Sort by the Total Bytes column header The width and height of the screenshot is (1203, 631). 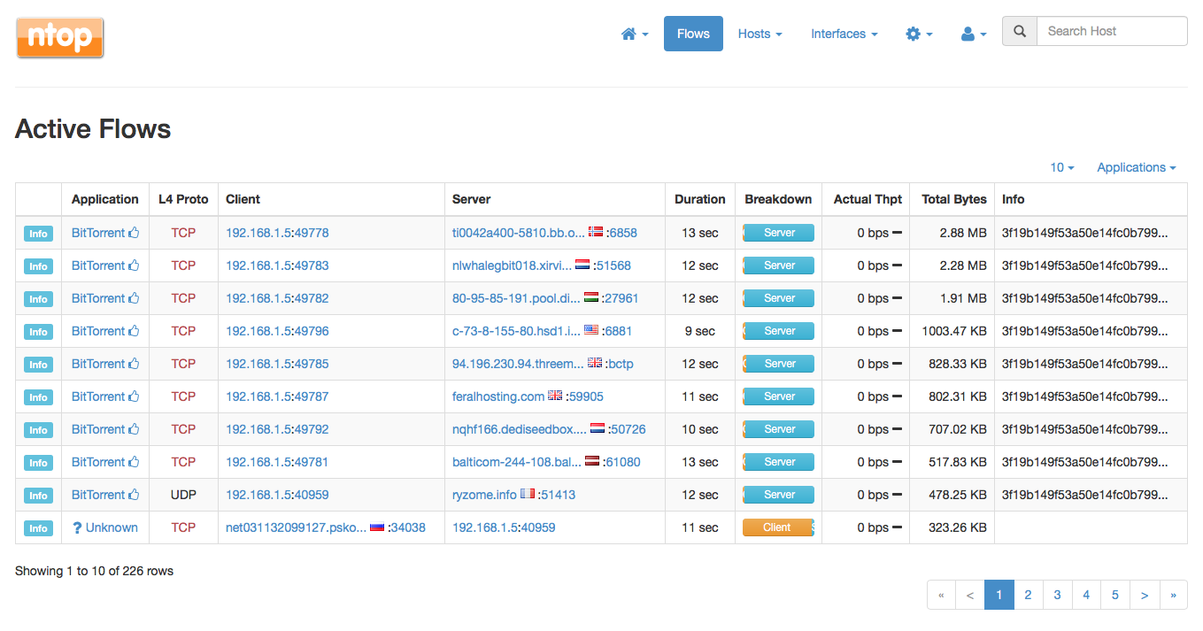[953, 199]
